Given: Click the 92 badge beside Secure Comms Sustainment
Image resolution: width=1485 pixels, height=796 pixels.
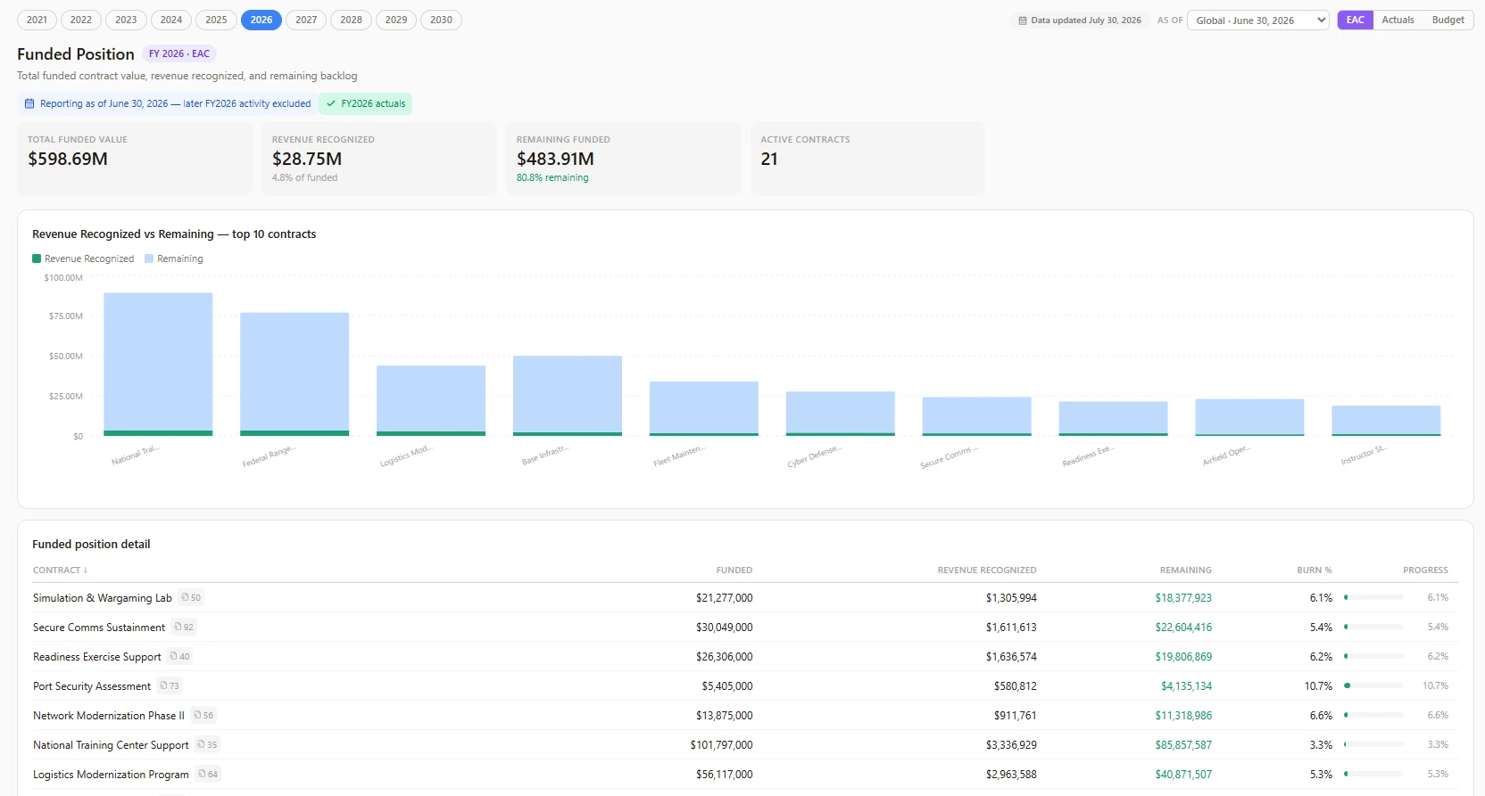Looking at the screenshot, I should pyautogui.click(x=184, y=627).
